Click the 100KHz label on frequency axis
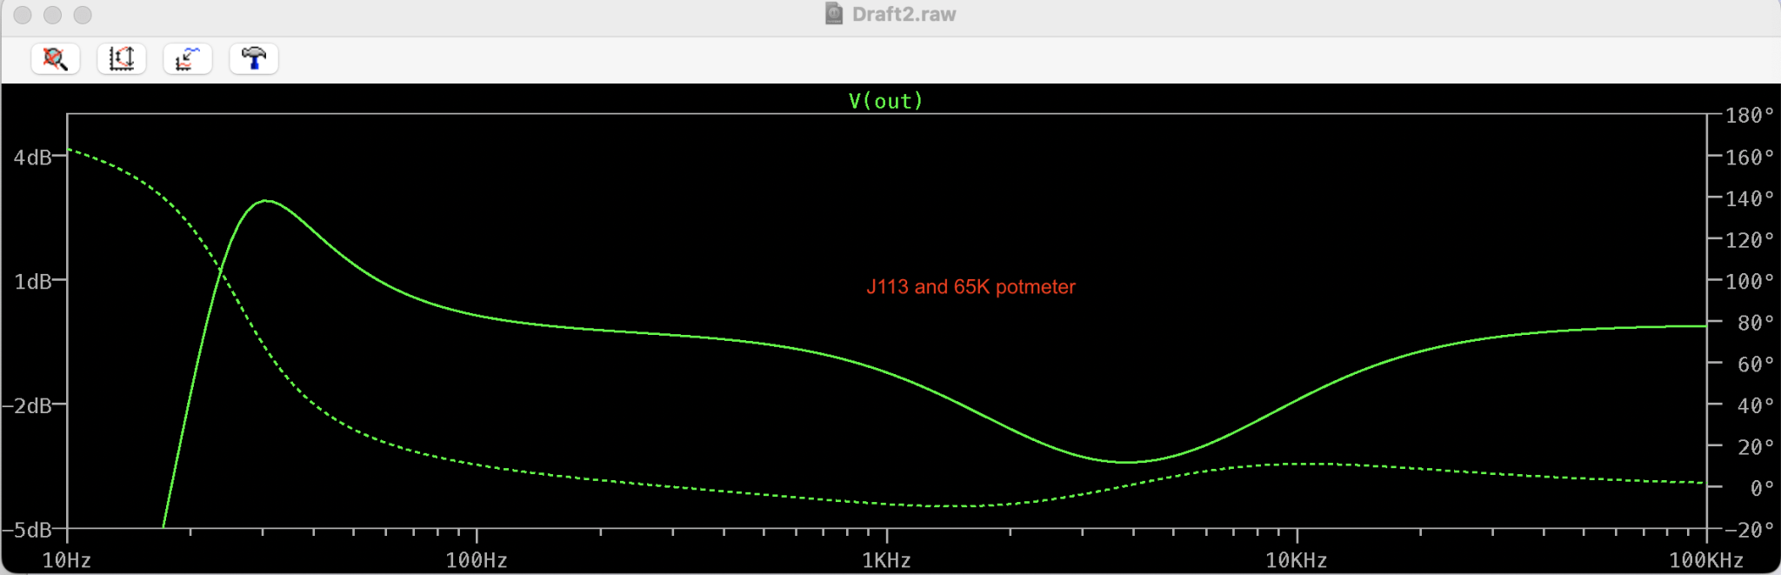This screenshot has width=1781, height=575. click(1706, 560)
